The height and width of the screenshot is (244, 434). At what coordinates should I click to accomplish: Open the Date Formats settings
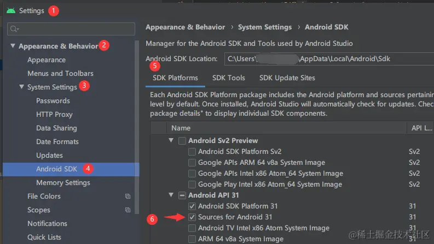pos(57,141)
